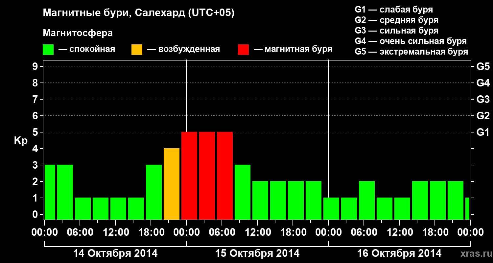Click the 'G3' label on the right axis
The height and width of the screenshot is (263, 493).
[483, 99]
